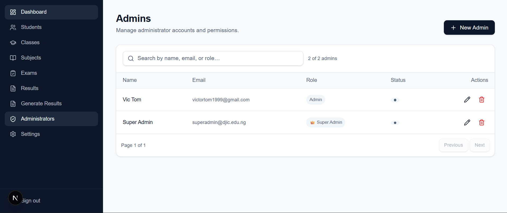Viewport: 507px width, 213px height.
Task: Click the Settings gear icon
Action: click(x=13, y=134)
